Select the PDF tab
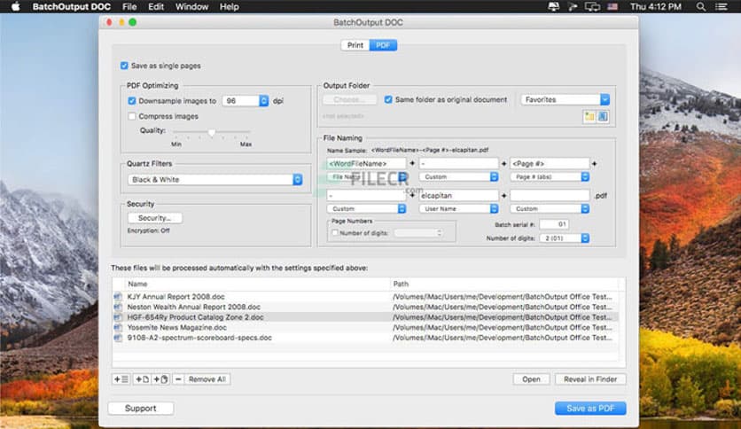This screenshot has width=741, height=429. [x=383, y=45]
